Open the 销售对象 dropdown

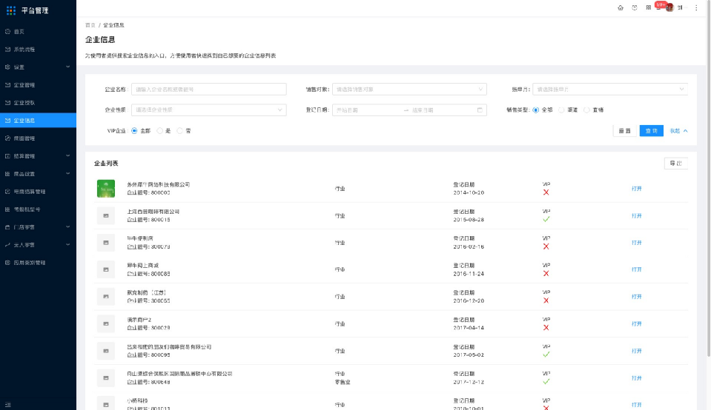pos(409,89)
